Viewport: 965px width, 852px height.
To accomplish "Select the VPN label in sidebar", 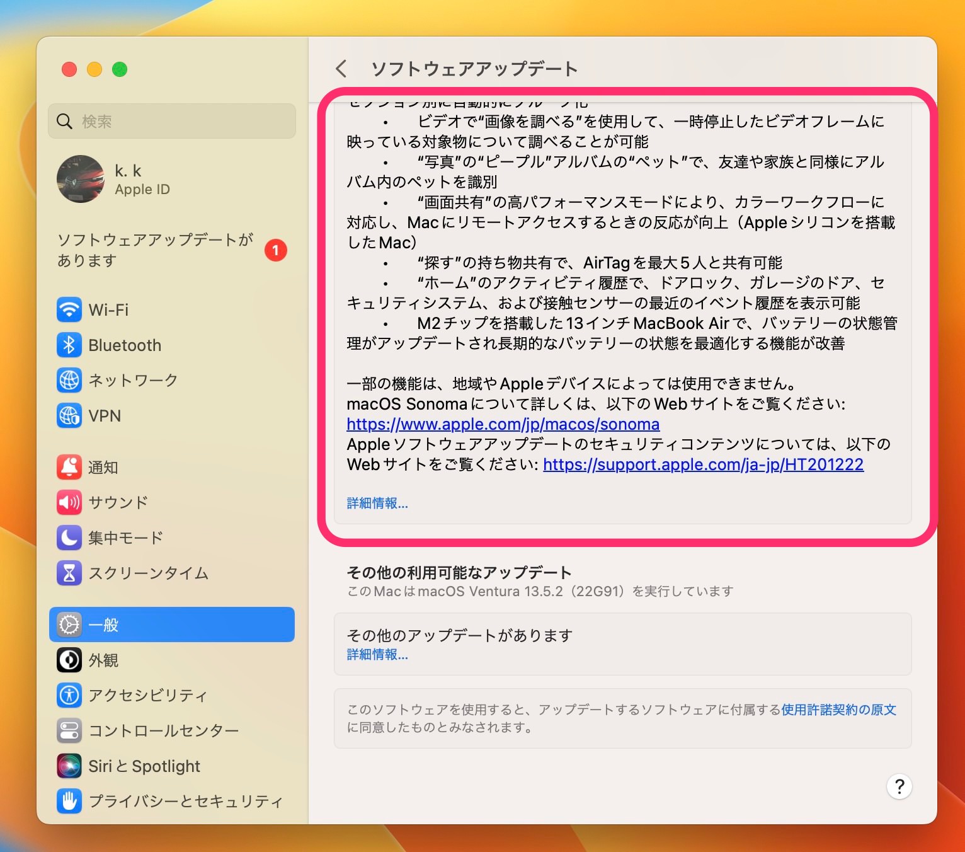I will point(105,416).
